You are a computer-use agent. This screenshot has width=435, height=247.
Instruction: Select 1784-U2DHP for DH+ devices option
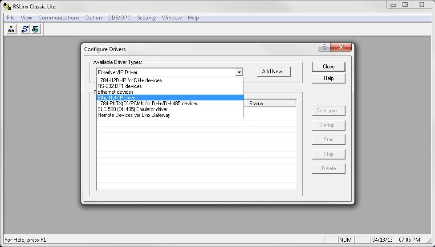click(x=170, y=80)
